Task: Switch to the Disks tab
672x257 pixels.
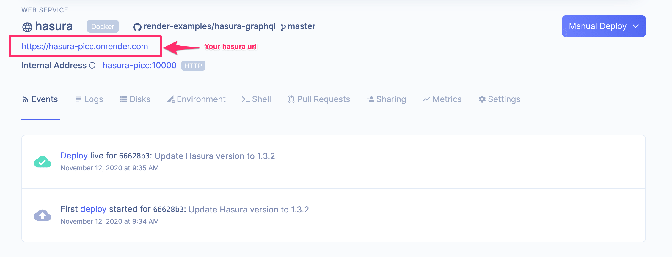Action: pos(135,99)
